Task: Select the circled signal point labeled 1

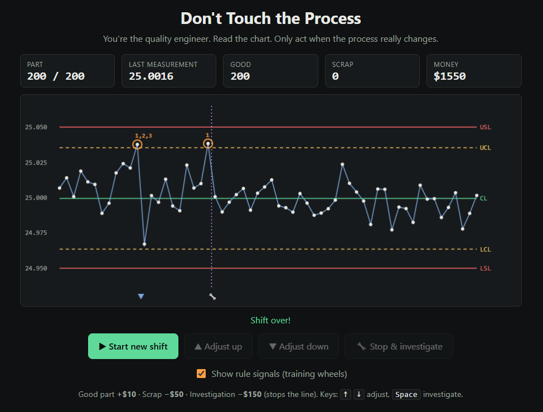Action: tap(208, 144)
